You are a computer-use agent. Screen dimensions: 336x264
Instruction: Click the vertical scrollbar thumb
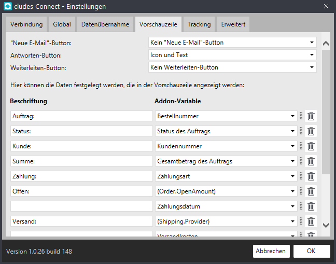coord(326,112)
